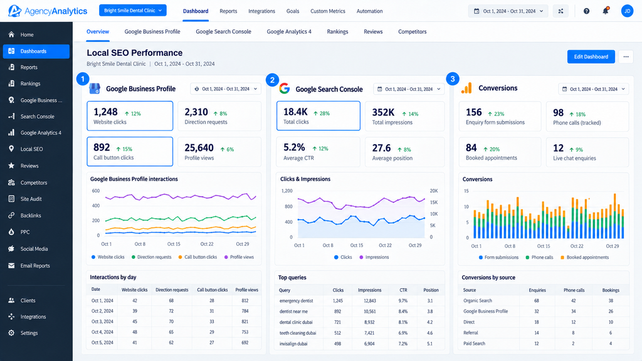The image size is (642, 361).
Task: Click the Home icon in sidebar
Action: point(11,34)
